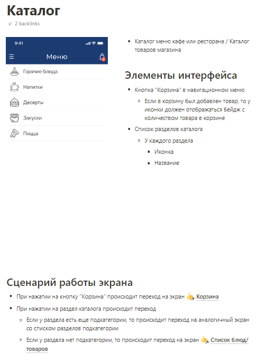
Task: Click the У каждого раздела bullet
Action: point(169,141)
